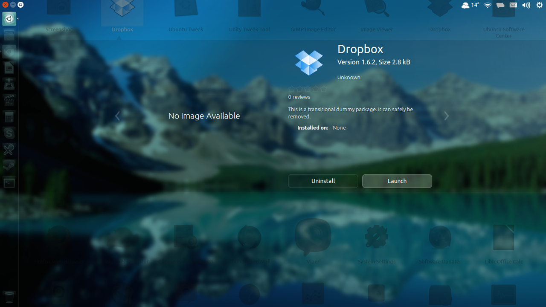Close the Dash with the red button
This screenshot has height=307, width=546.
click(x=5, y=5)
